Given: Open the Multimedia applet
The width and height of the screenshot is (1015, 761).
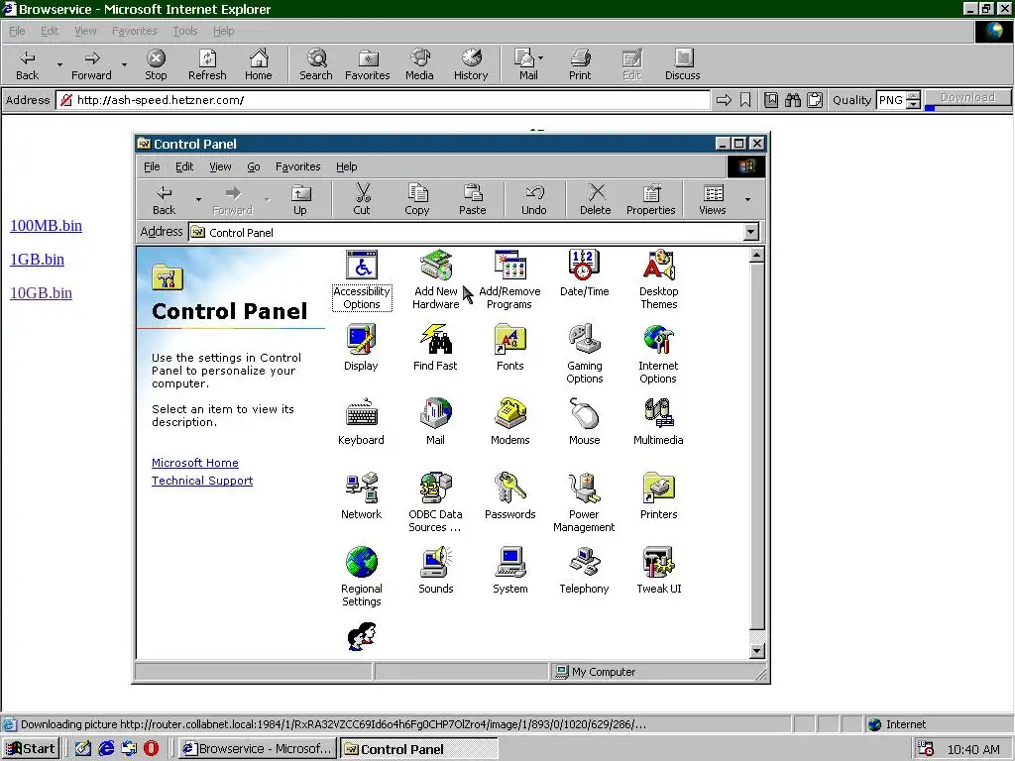Looking at the screenshot, I should (658, 422).
